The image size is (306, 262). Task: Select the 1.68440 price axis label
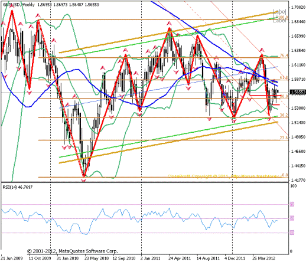298,22
